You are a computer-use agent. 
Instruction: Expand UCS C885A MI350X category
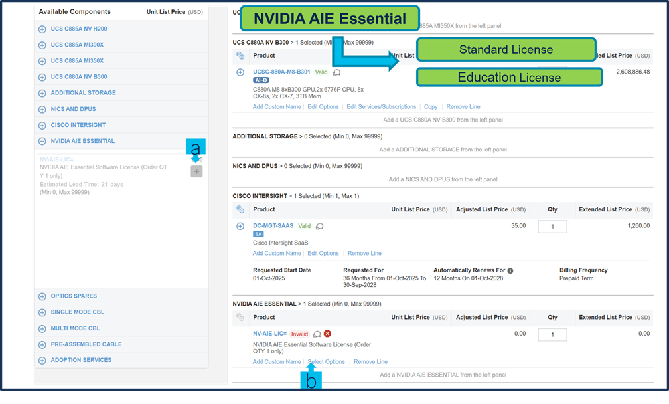(x=42, y=61)
